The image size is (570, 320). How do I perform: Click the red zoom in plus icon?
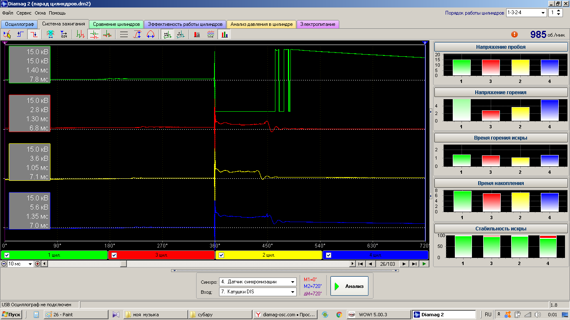[x=38, y=264]
